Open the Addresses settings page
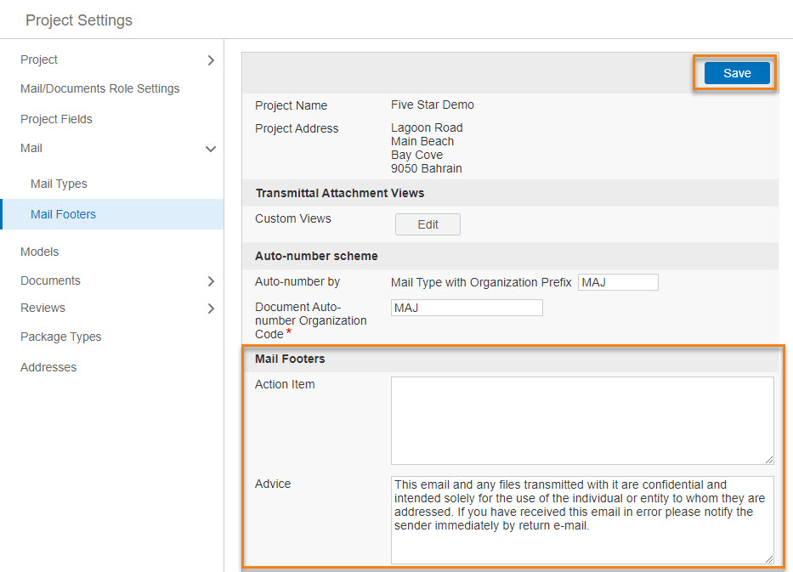Image resolution: width=793 pixels, height=572 pixels. click(x=48, y=367)
